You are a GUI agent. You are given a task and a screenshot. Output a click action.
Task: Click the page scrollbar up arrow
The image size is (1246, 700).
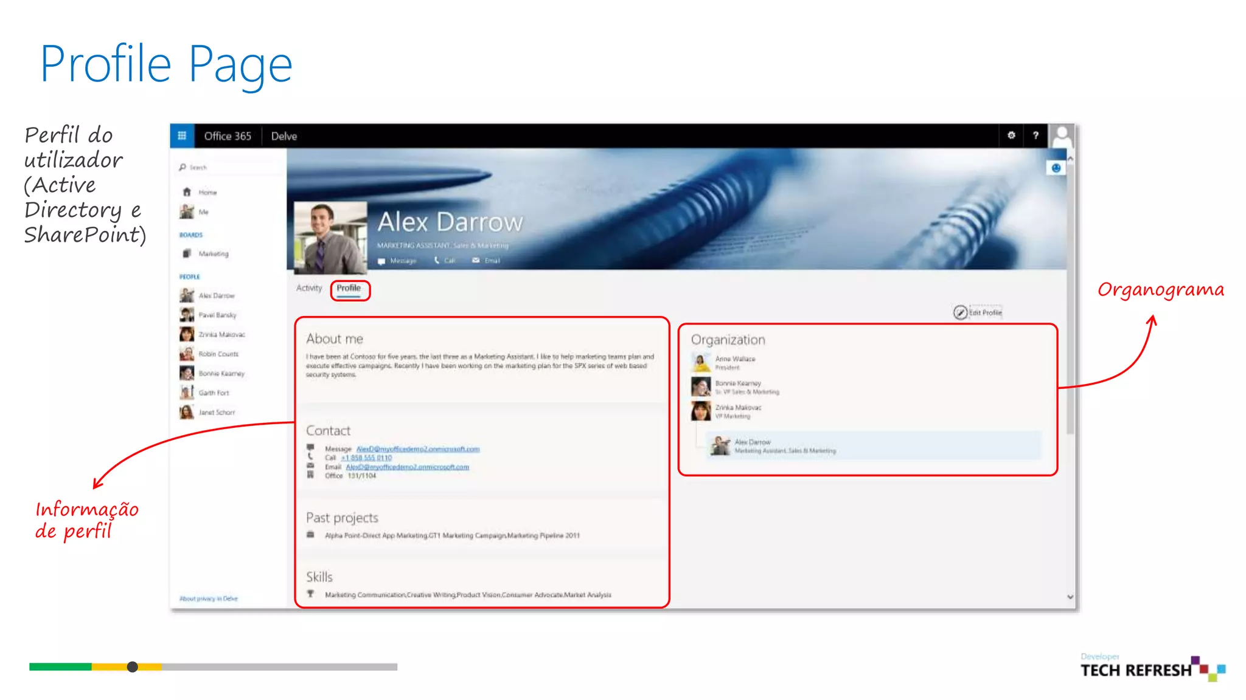(1070, 159)
